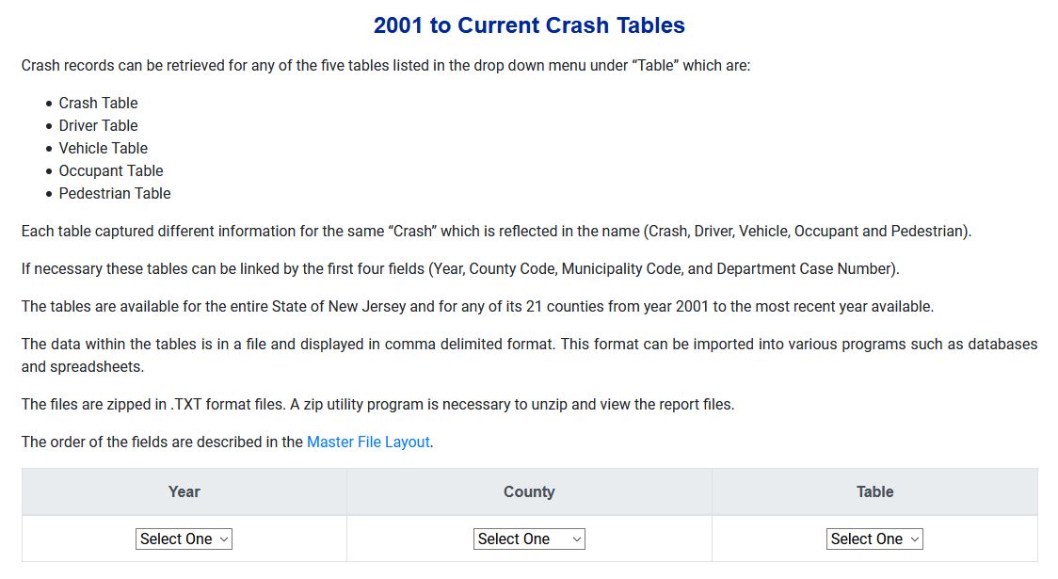Viewport: 1058px width, 579px height.
Task: Click the paragraph starting "Crash records can be retrieved"
Action: click(x=386, y=66)
